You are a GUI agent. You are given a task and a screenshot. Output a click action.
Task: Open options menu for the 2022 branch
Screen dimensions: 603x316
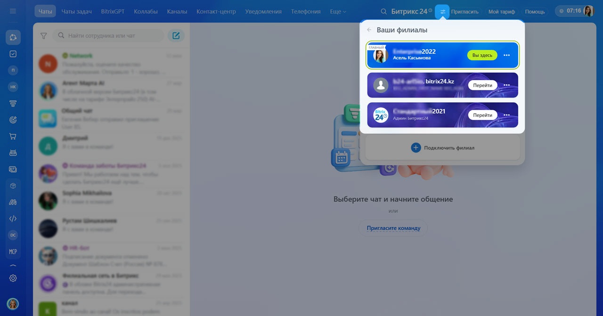tap(506, 55)
